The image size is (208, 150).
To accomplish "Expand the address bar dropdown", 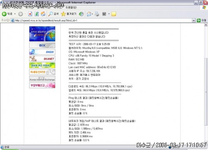I will coord(193,20).
